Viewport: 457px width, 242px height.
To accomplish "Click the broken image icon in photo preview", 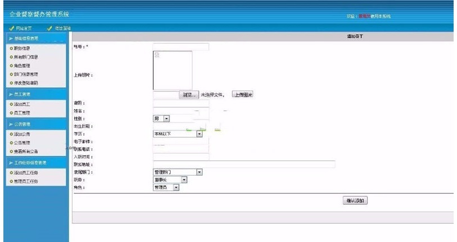I will point(156,55).
